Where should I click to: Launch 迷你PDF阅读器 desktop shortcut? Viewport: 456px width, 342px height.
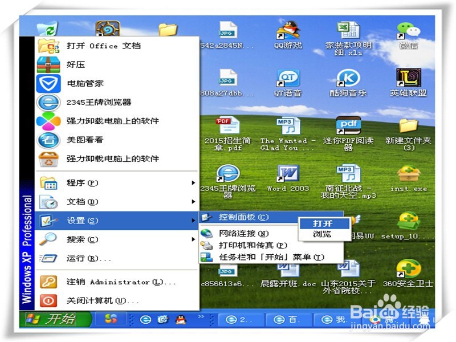point(348,134)
